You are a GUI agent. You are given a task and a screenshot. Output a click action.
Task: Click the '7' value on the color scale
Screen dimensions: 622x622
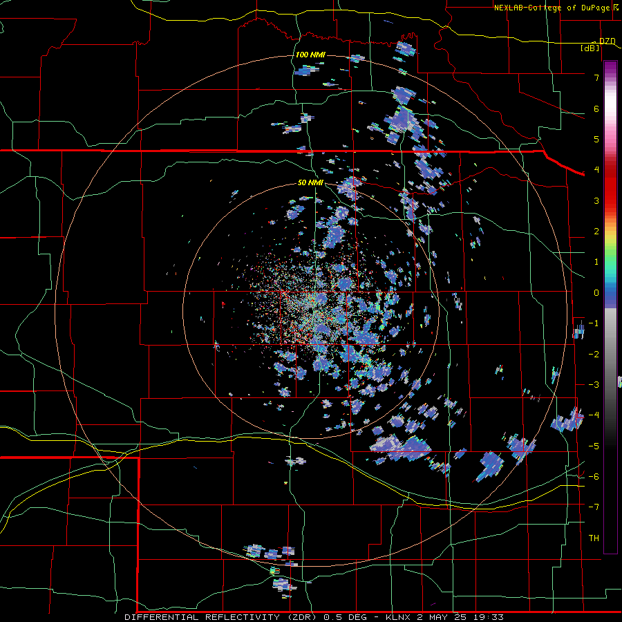coord(596,77)
